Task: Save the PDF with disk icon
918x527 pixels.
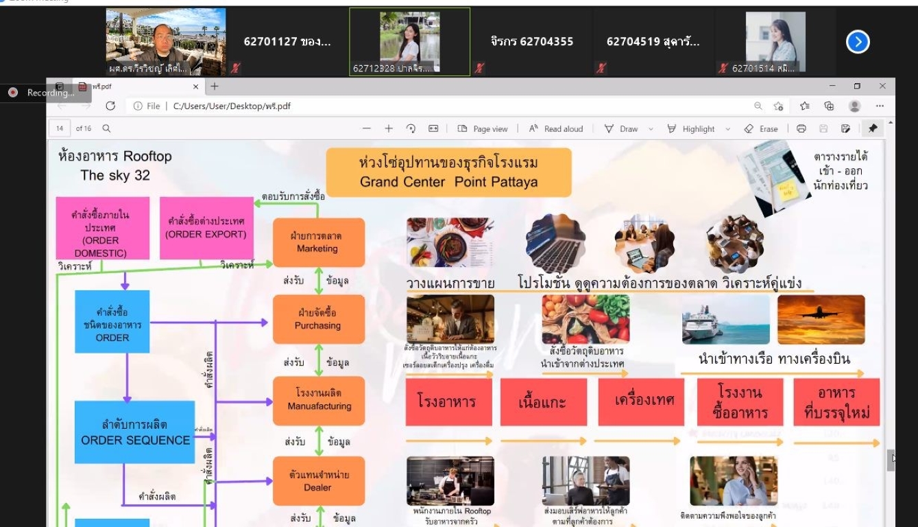Action: 823,128
